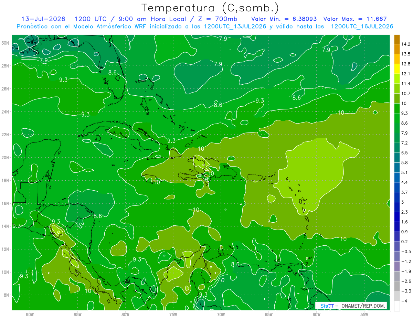Click the -2.6 colorbar value
Viewport: 413px width, 319px height.
pyautogui.click(x=406, y=281)
